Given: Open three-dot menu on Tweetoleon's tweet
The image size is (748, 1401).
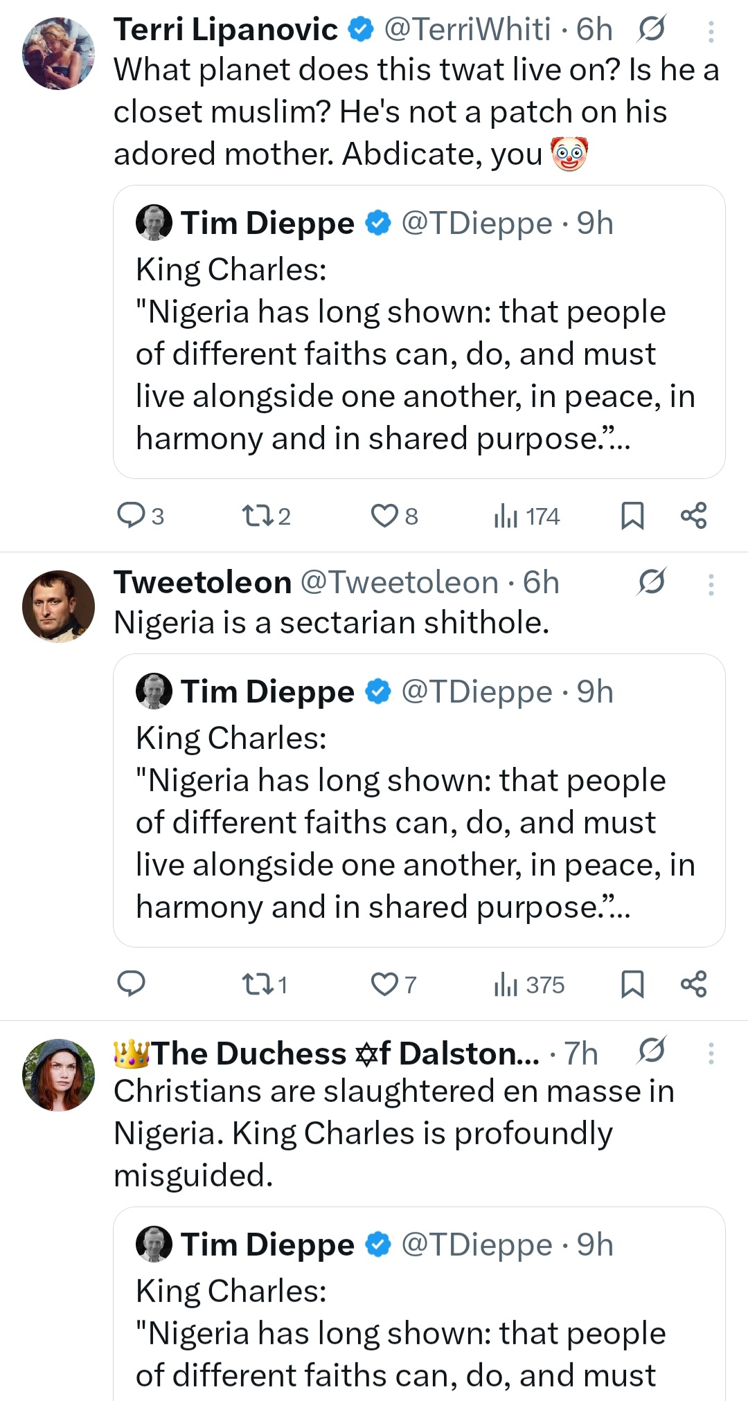Looking at the screenshot, I should (711, 585).
